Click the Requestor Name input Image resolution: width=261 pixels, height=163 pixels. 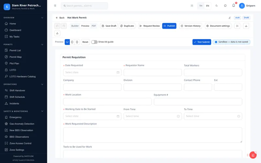[x=152, y=72]
